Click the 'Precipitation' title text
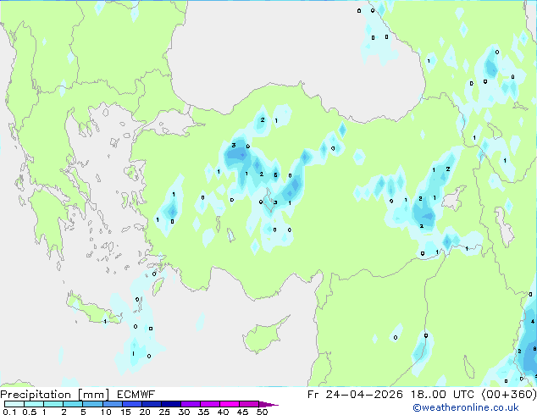 point(36,395)
